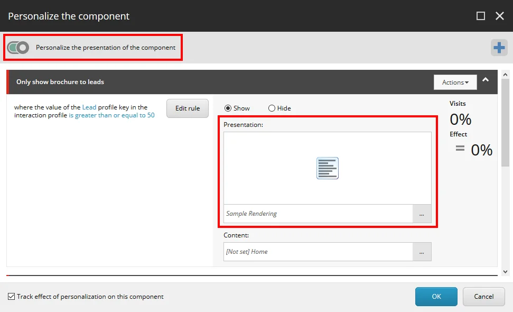513x312 pixels.
Task: Click the Sample Rendering presentation field
Action: [x=319, y=214]
